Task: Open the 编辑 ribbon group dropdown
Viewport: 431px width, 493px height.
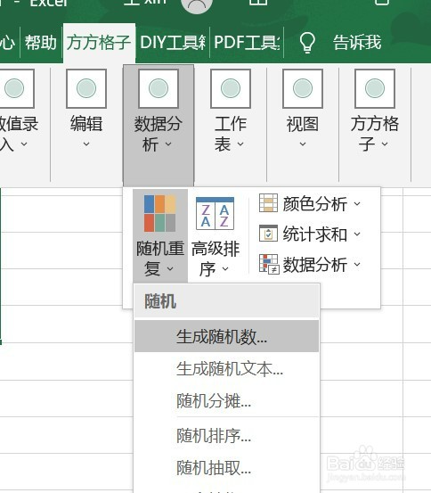Action: (86, 126)
